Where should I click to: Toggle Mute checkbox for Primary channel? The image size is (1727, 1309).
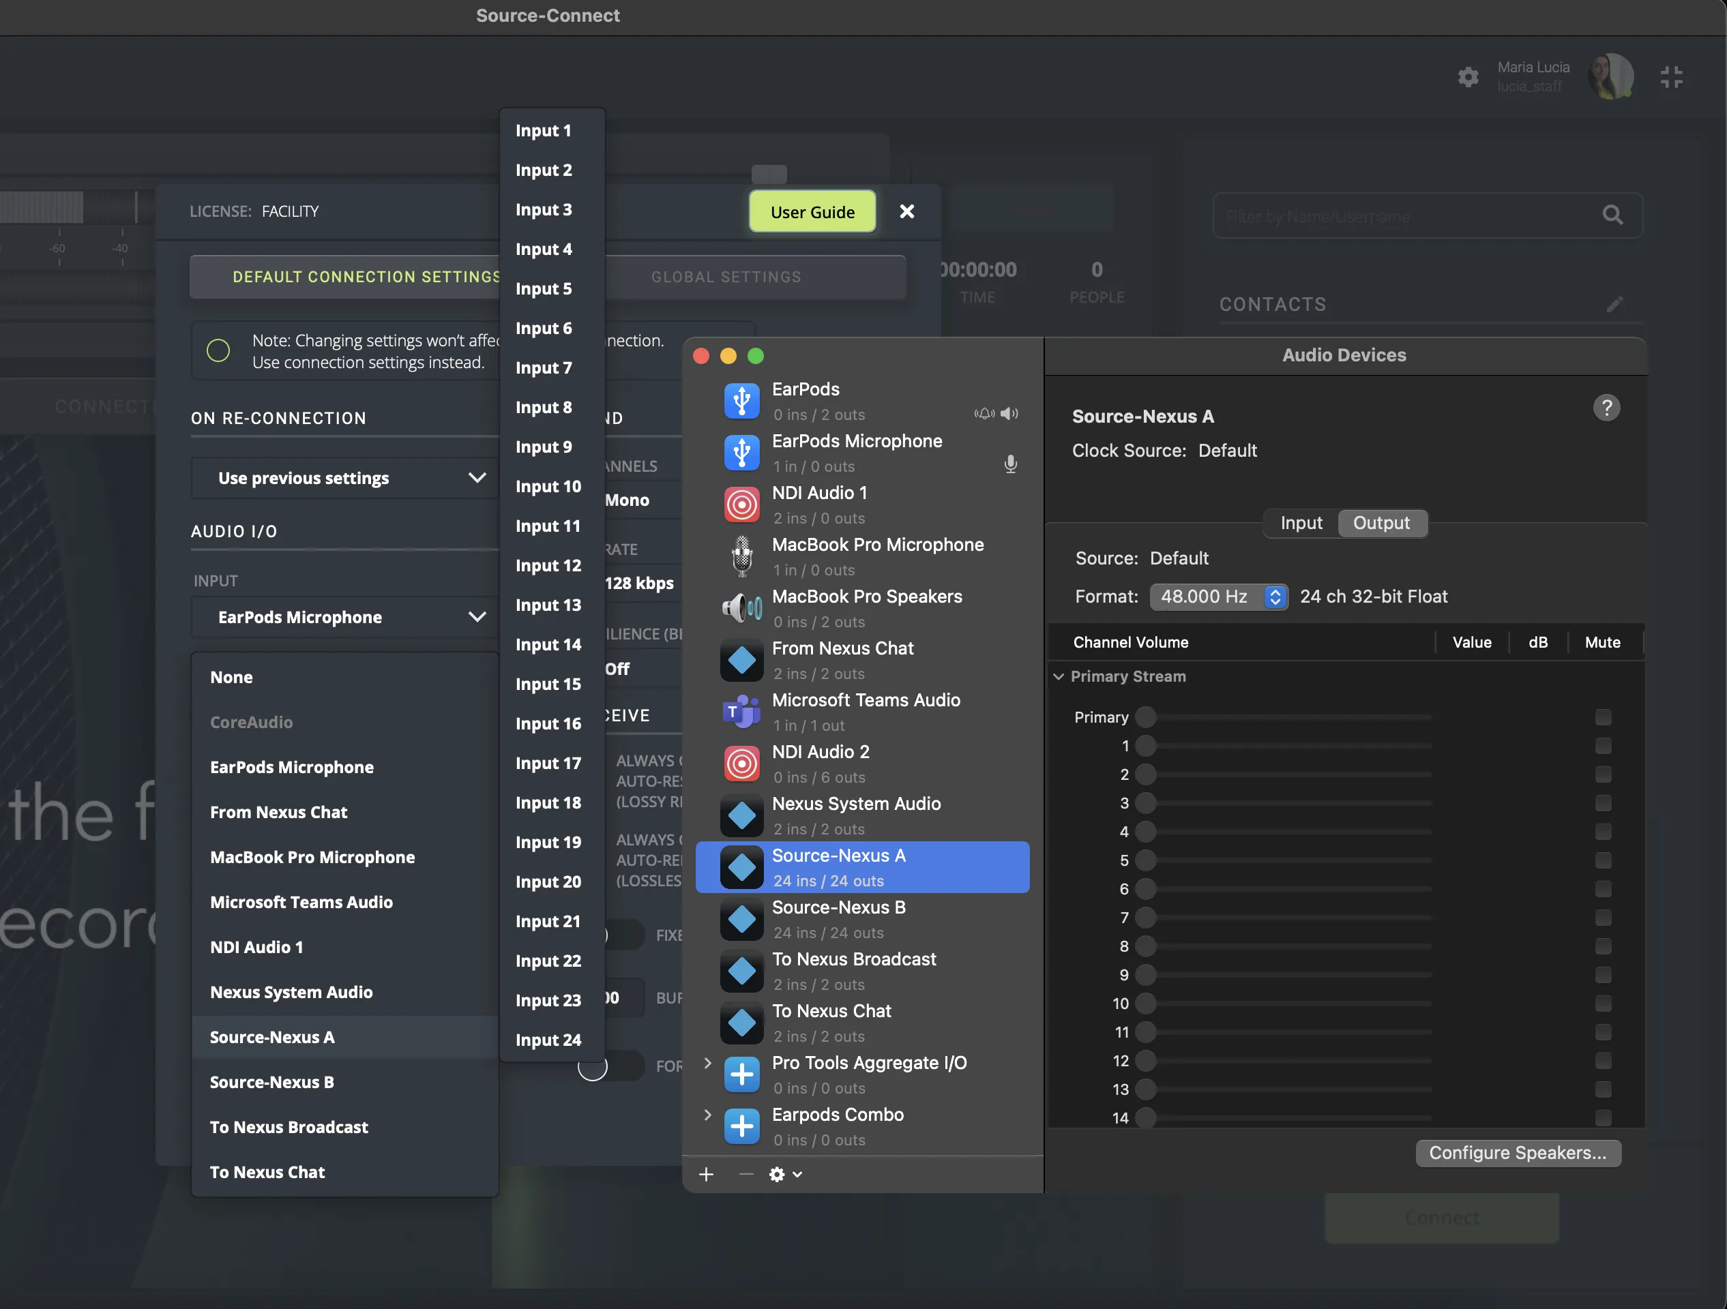point(1603,717)
